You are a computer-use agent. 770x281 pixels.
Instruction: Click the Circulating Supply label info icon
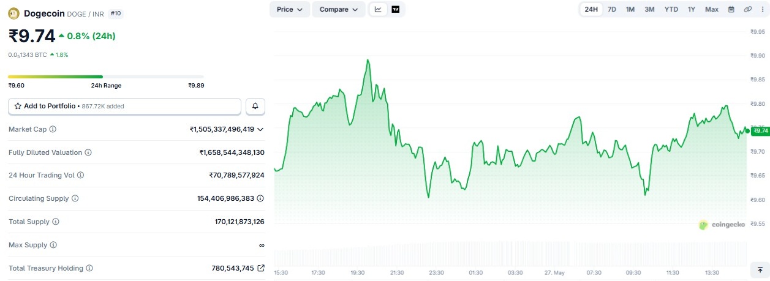(x=75, y=198)
